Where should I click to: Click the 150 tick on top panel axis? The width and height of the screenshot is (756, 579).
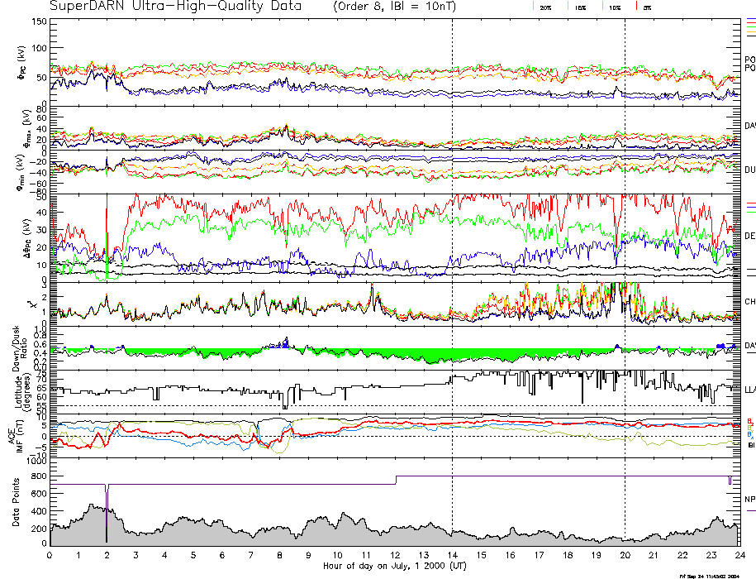[x=39, y=21]
